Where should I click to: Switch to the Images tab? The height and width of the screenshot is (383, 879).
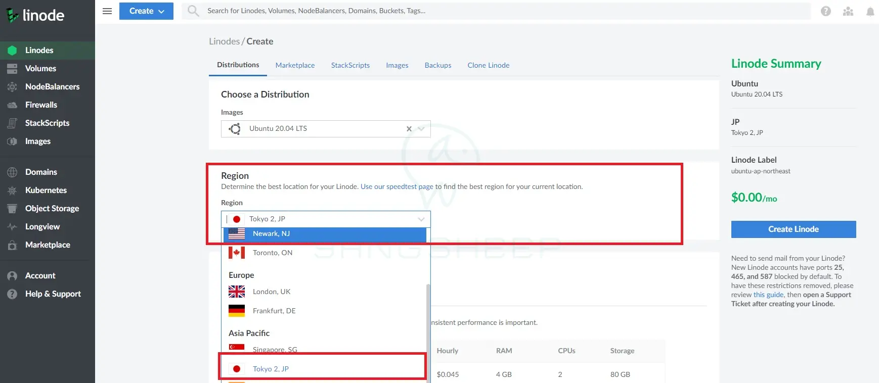click(x=397, y=66)
